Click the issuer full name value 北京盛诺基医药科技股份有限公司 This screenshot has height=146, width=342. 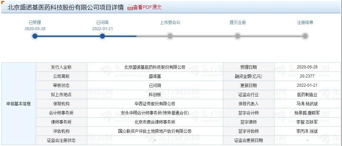tap(155, 67)
